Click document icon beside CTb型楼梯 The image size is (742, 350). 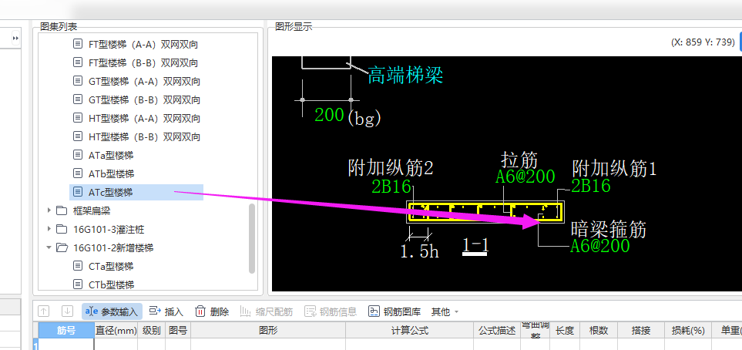[x=77, y=284]
